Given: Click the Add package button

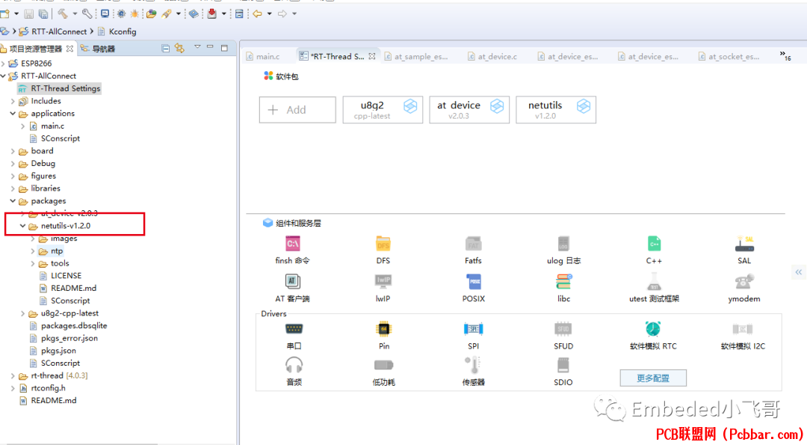Looking at the screenshot, I should point(297,110).
